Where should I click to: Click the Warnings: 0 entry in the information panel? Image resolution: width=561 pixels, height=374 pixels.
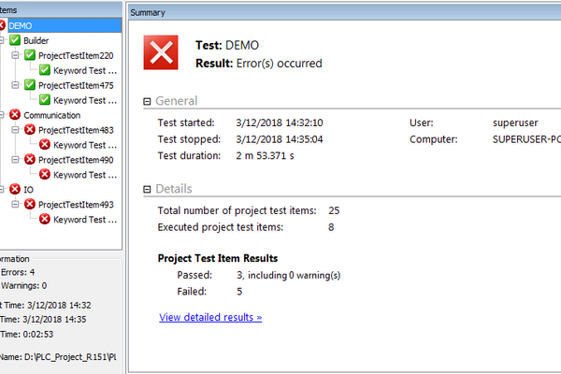click(23, 285)
